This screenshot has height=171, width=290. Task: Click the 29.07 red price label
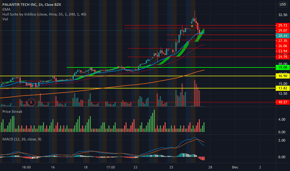pyautogui.click(x=283, y=30)
